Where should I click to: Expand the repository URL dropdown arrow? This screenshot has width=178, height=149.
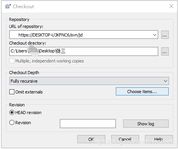click(x=154, y=35)
